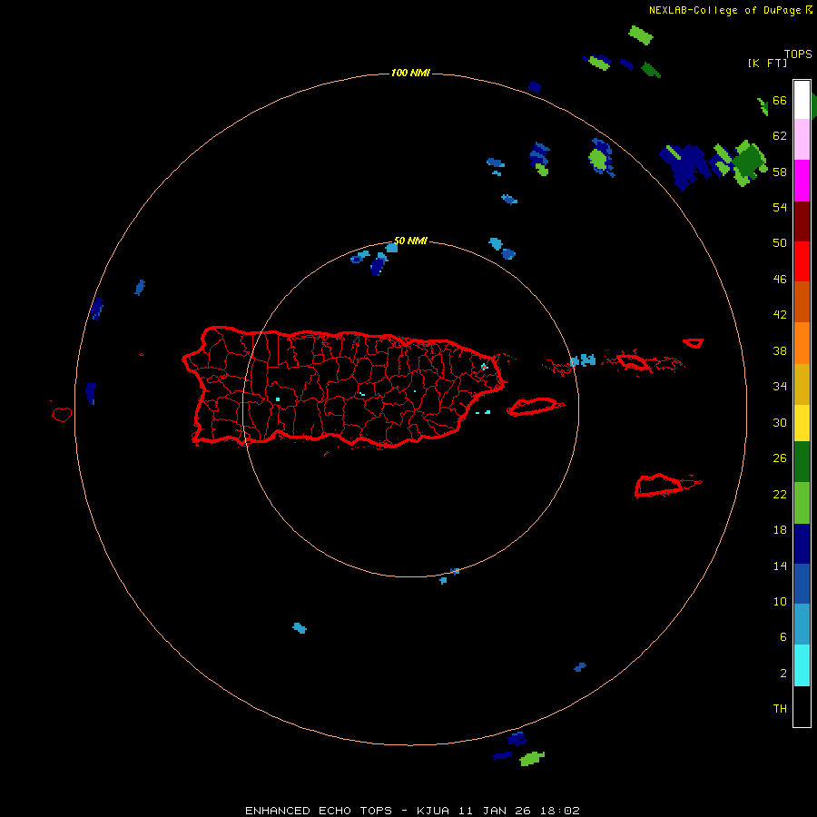Click the '54' scale value

pos(780,207)
